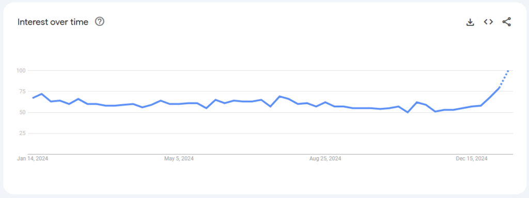Open the embed code icon
The width and height of the screenshot is (529, 198).
pos(488,22)
